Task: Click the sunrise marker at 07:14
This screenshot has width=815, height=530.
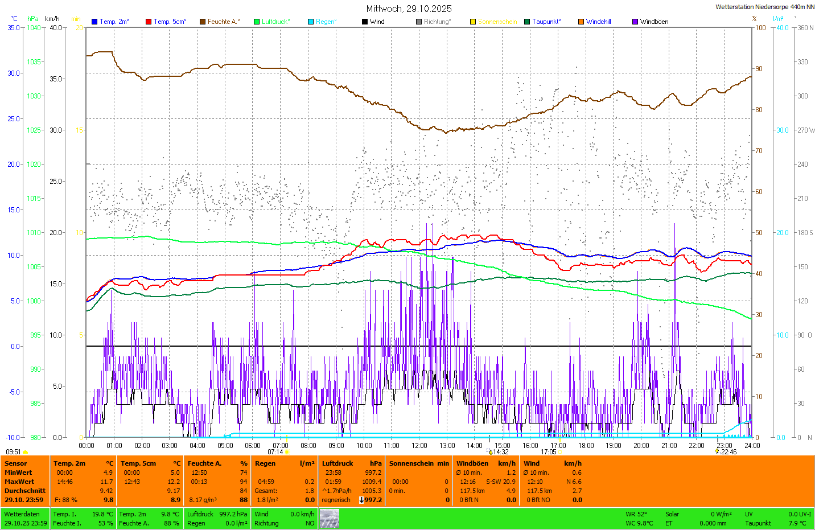Action: (x=287, y=452)
